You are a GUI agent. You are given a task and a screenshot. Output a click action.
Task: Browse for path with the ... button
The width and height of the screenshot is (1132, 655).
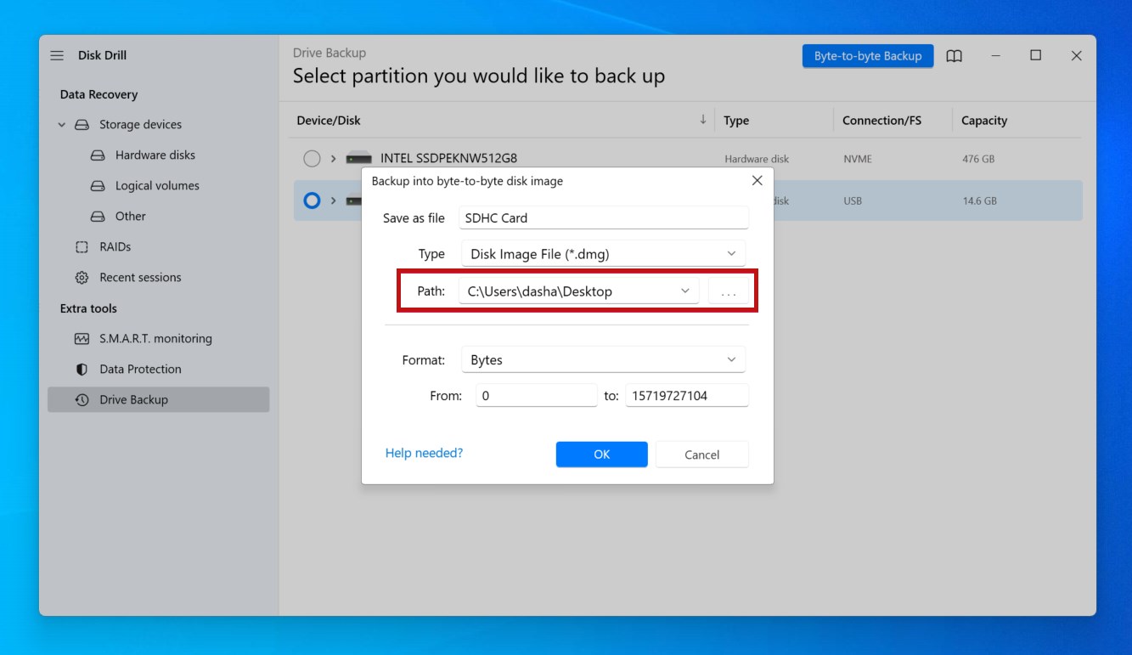tap(729, 291)
